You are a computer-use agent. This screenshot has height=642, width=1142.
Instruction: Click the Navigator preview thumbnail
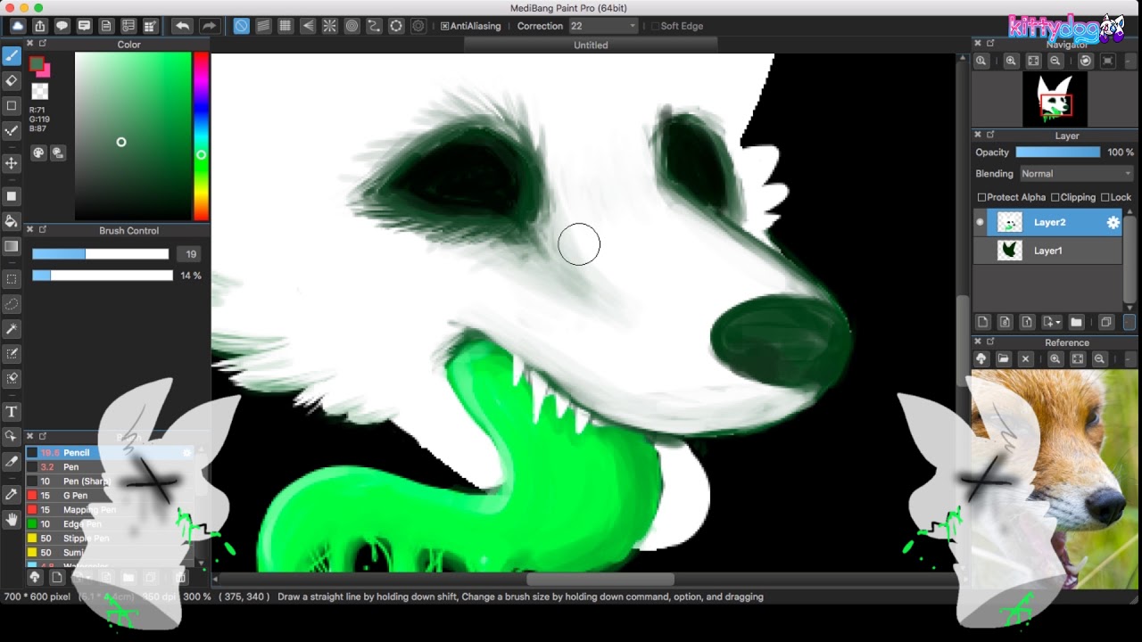click(x=1055, y=100)
